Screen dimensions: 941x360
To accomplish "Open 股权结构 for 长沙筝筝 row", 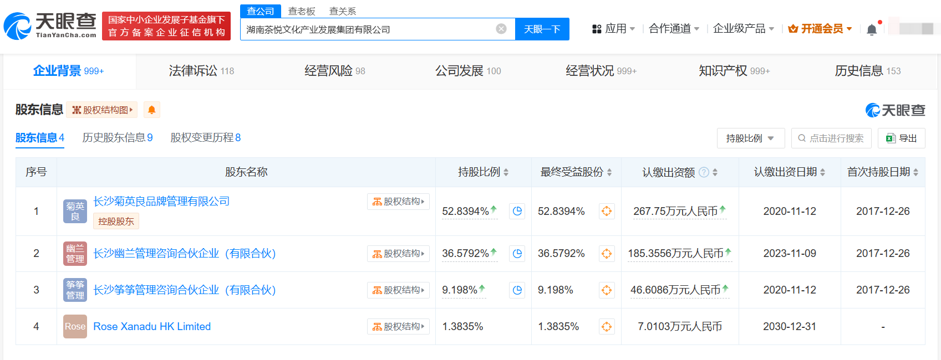I will click(x=398, y=290).
